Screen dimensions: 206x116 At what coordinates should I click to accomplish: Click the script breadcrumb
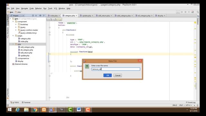[x=59, y=20]
